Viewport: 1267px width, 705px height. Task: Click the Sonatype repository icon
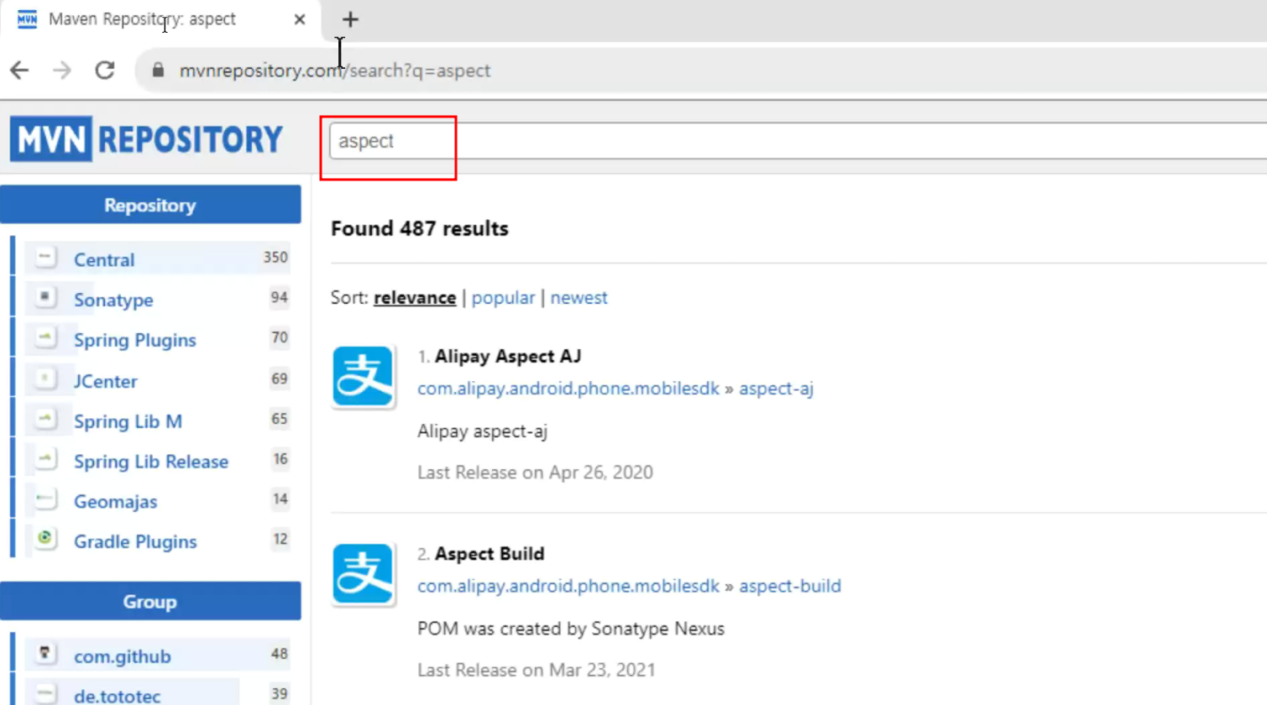[x=45, y=298]
